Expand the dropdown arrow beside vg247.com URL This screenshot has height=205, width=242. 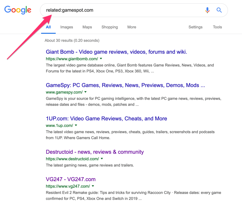click(93, 186)
